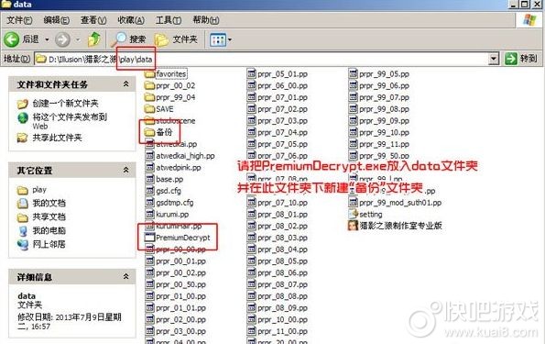This screenshot has width=545, height=344.
Task: Select the prpr_00_02 folder icon
Action: pyautogui.click(x=149, y=85)
